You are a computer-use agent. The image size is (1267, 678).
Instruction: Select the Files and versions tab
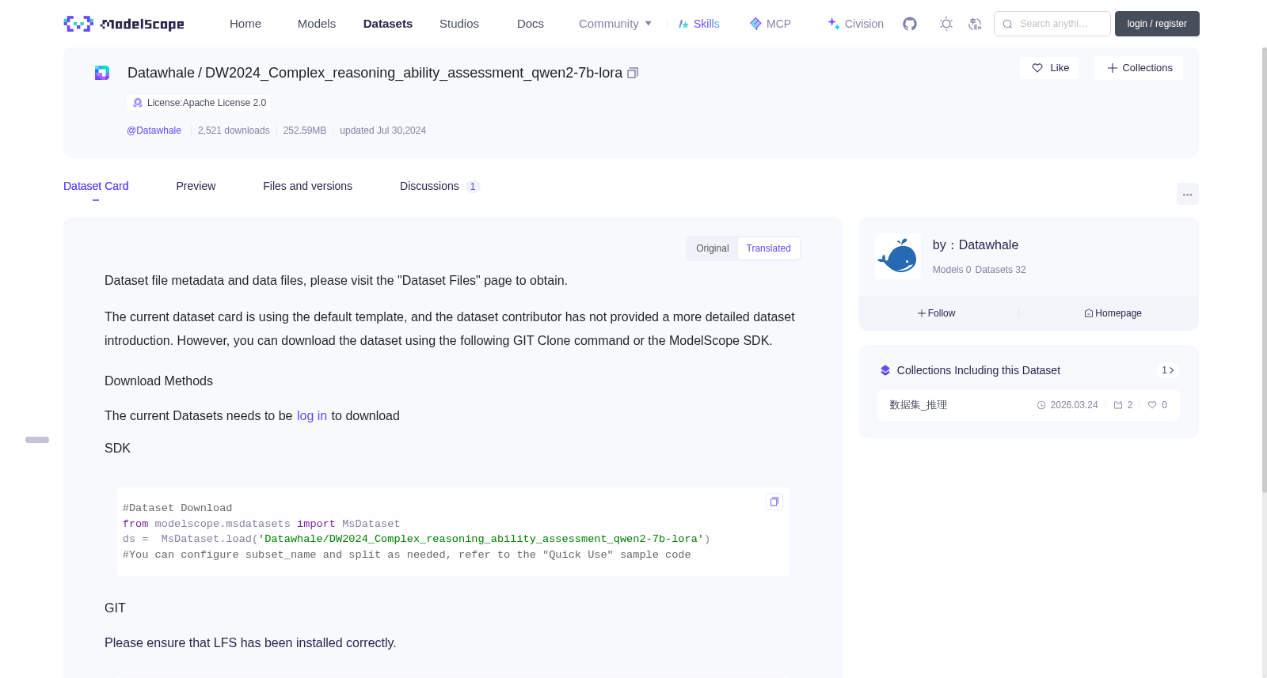(307, 186)
